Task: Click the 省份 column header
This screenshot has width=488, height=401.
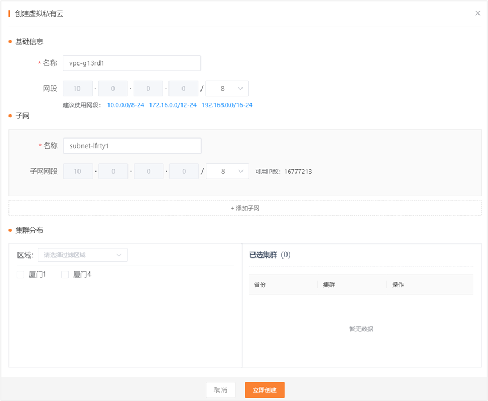Action: click(x=260, y=284)
